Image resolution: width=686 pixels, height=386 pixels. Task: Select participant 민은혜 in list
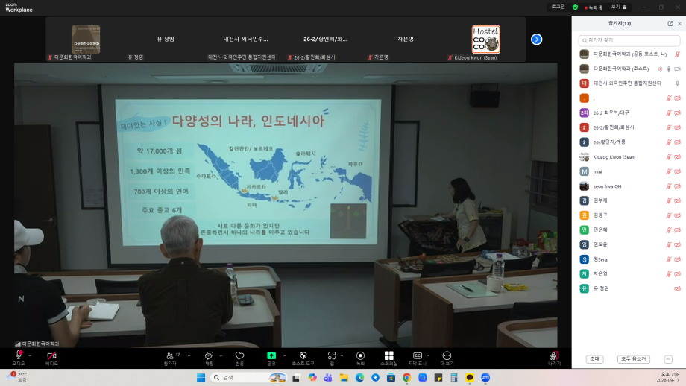pos(629,230)
